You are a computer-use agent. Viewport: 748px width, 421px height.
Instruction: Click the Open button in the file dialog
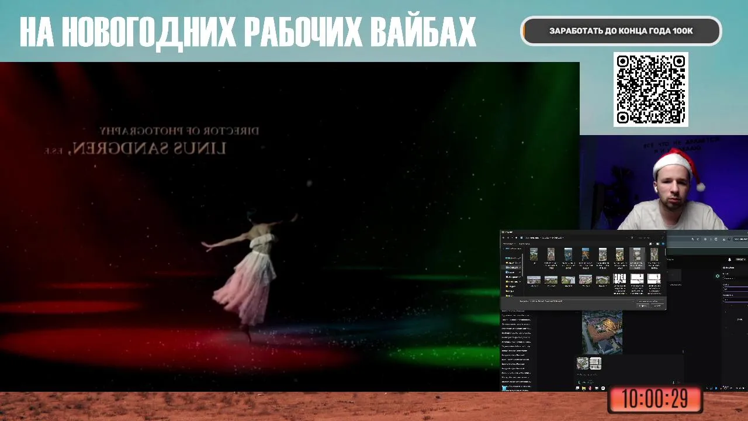coord(643,306)
